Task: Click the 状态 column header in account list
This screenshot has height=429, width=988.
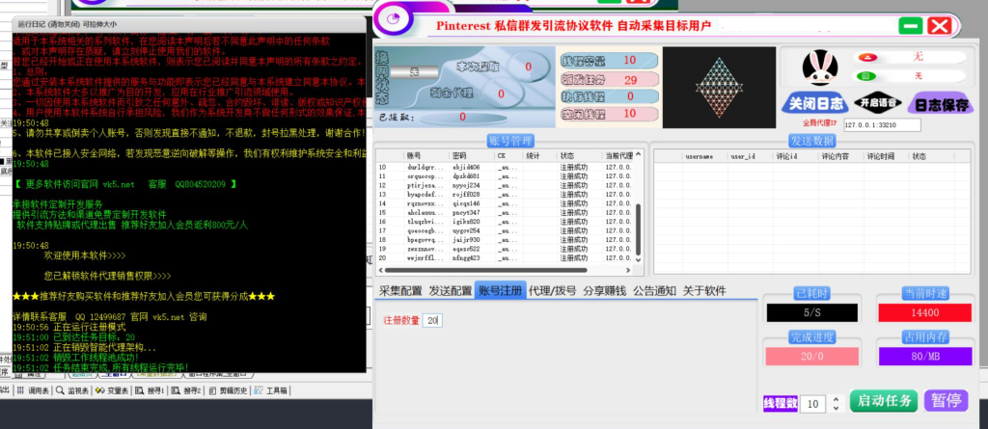Action: click(x=580, y=155)
